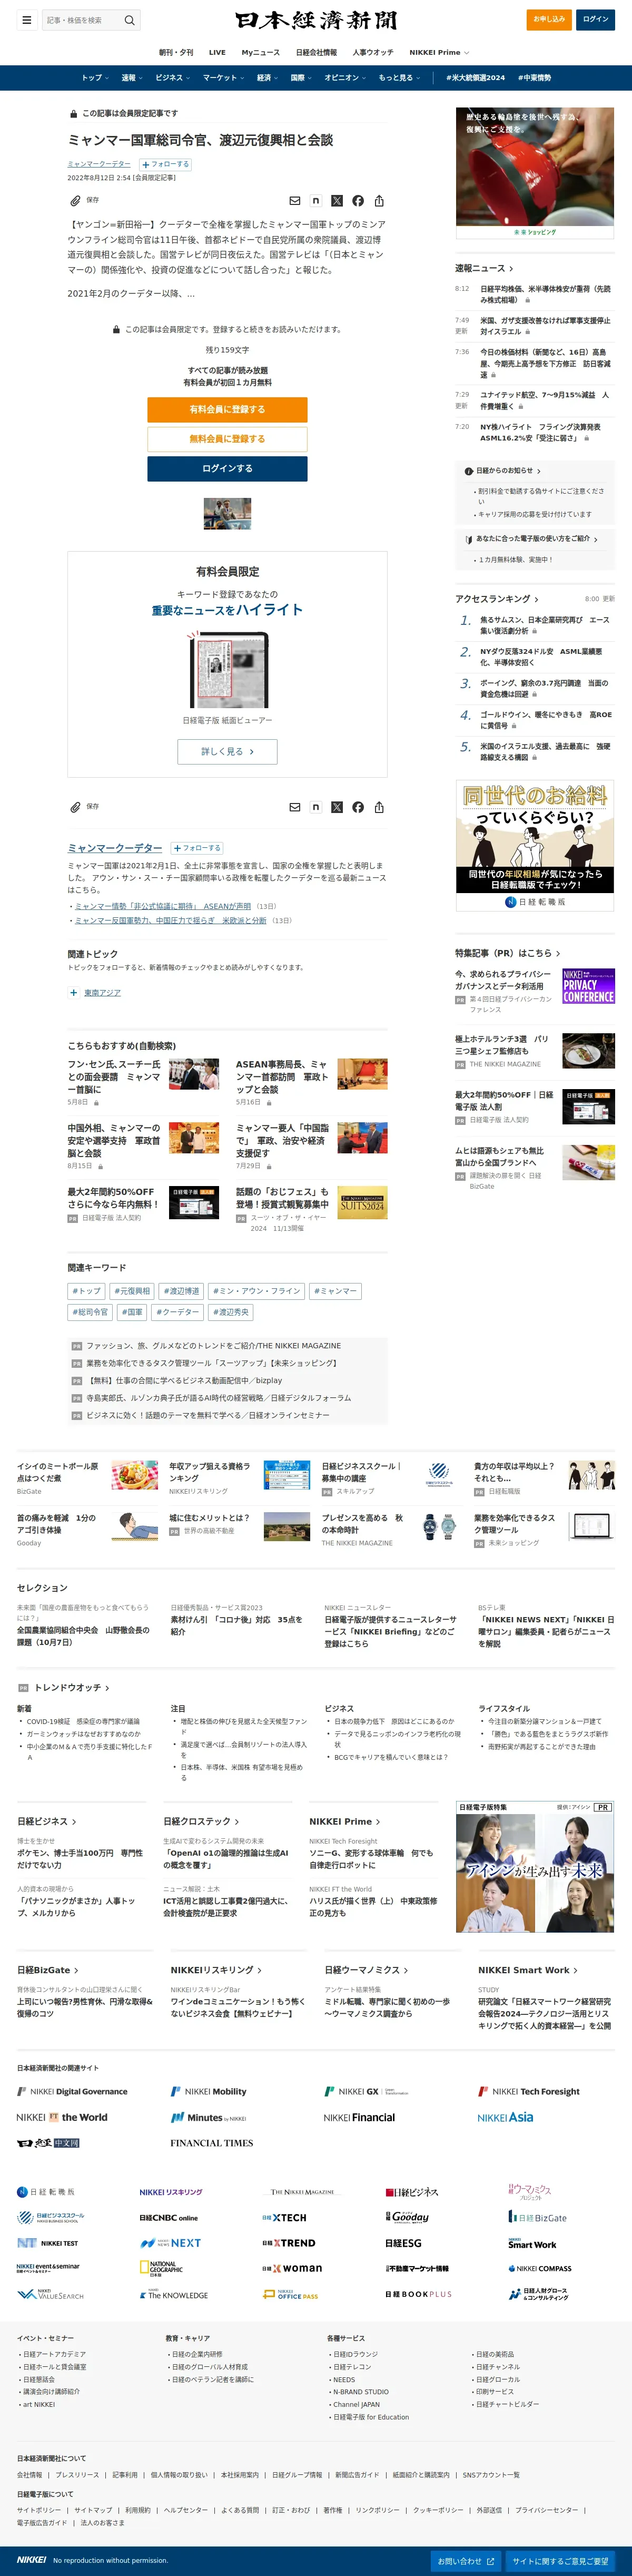Click the info icon beside 日経からのお知らせ

click(x=469, y=471)
